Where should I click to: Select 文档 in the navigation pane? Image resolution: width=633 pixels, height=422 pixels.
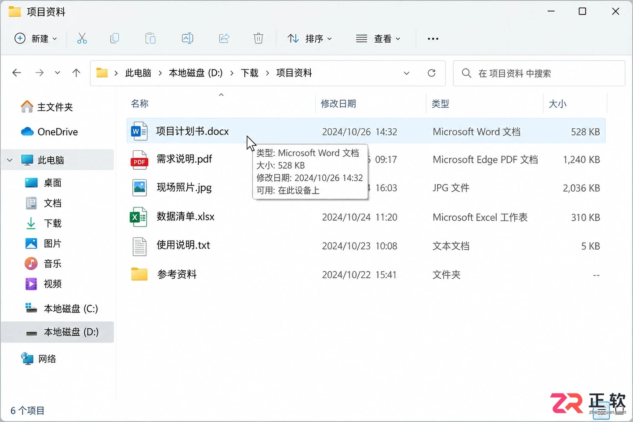(44, 203)
